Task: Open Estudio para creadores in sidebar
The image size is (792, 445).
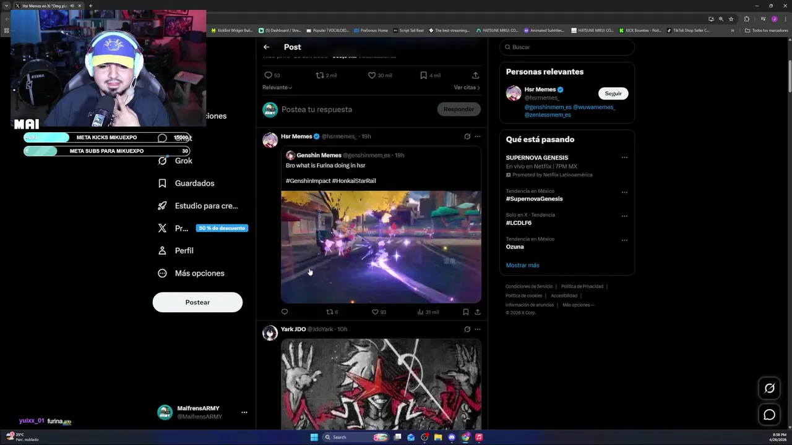Action: tap(198, 206)
